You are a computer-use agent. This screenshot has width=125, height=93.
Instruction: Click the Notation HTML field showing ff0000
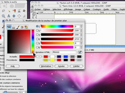(64, 52)
